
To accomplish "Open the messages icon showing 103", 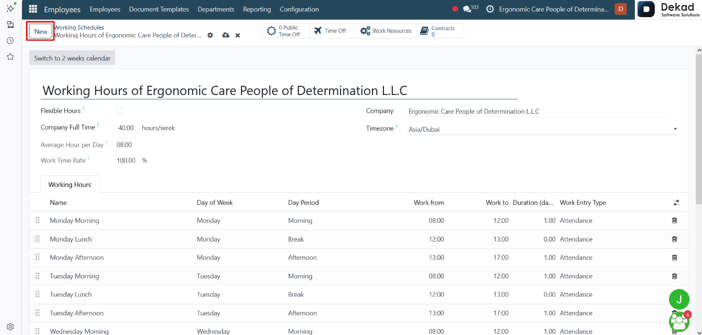I will point(470,9).
